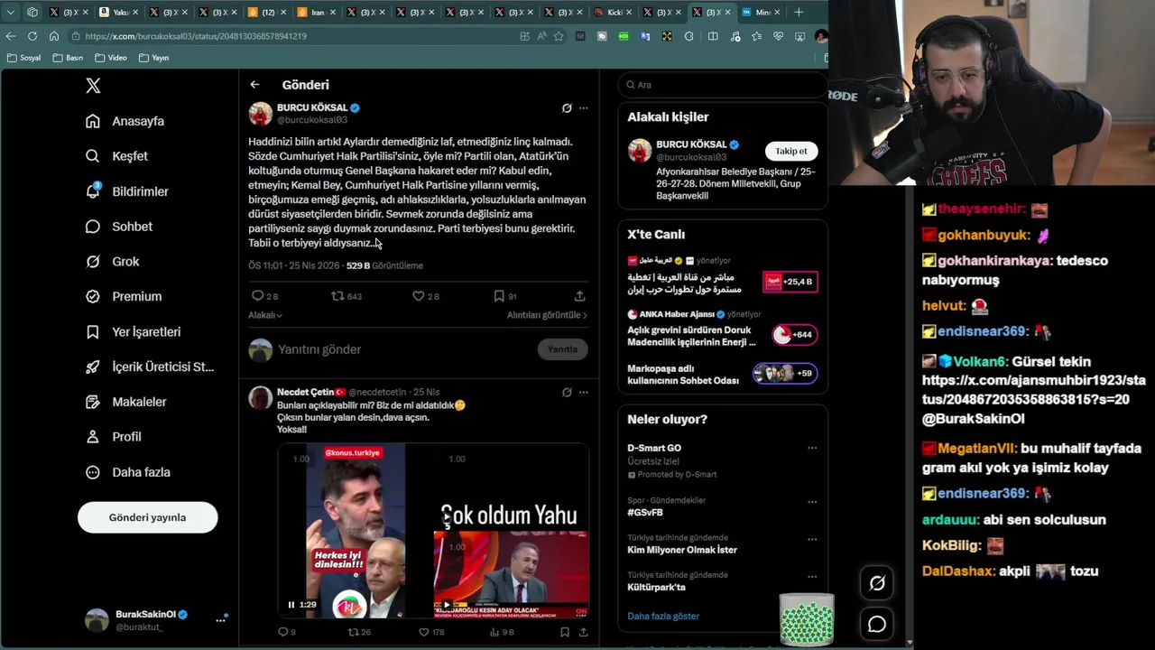Open Volkan6's x.com link in chat
The width and height of the screenshot is (1155, 650).
tap(1034, 390)
